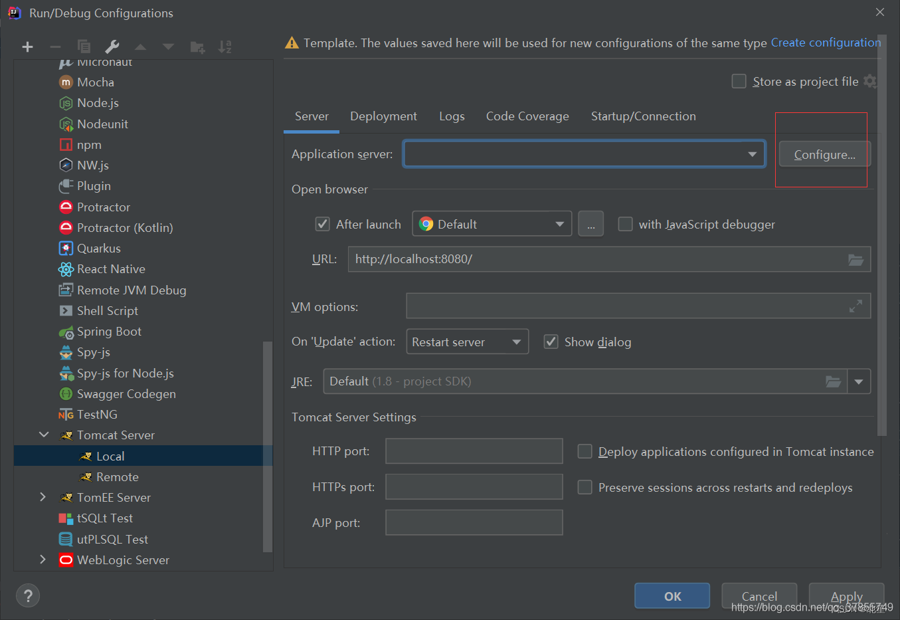900x620 pixels.
Task: Select the Node.js icon in the list
Action: (x=66, y=103)
